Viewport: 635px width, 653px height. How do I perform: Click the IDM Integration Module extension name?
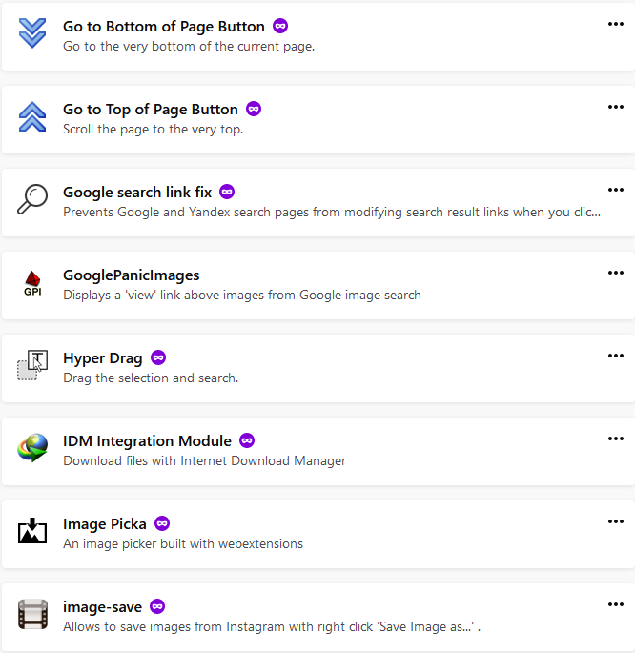[147, 440]
